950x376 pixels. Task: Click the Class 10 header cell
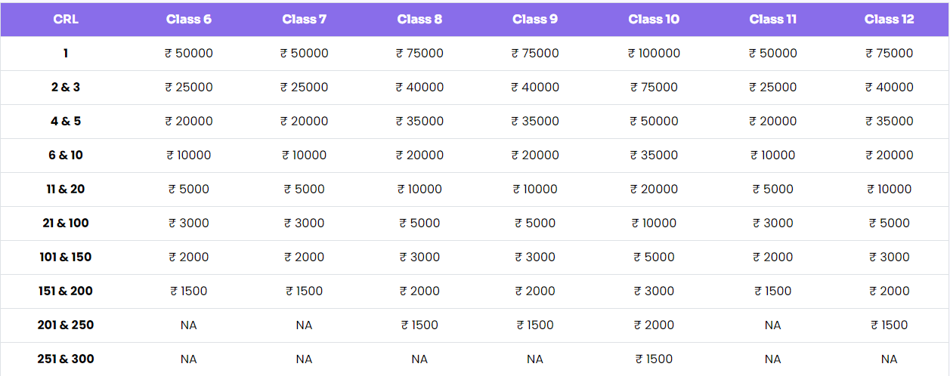tap(654, 20)
